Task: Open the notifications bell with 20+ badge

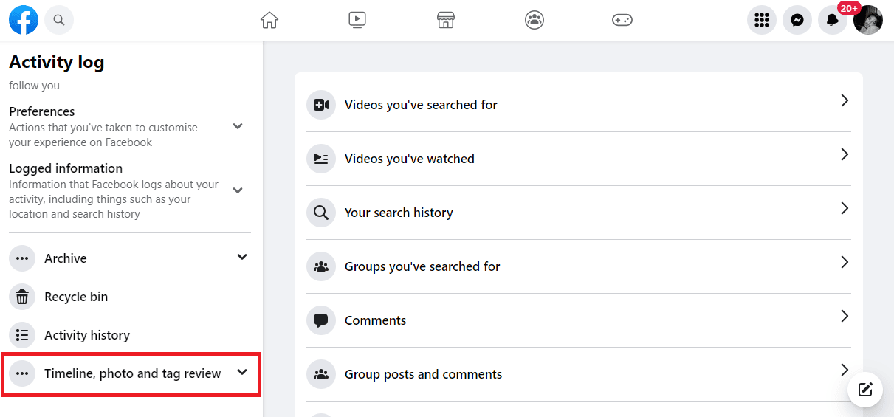Action: [833, 20]
